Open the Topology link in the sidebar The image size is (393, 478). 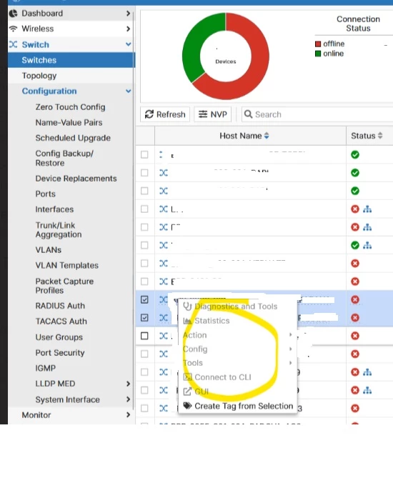coord(39,76)
